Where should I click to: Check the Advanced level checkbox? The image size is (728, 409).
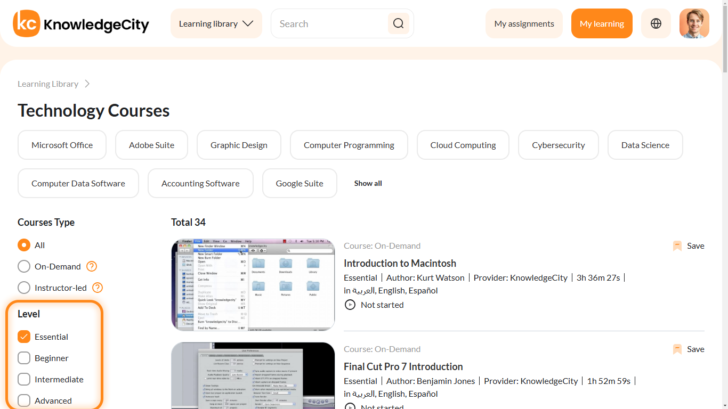pos(24,400)
